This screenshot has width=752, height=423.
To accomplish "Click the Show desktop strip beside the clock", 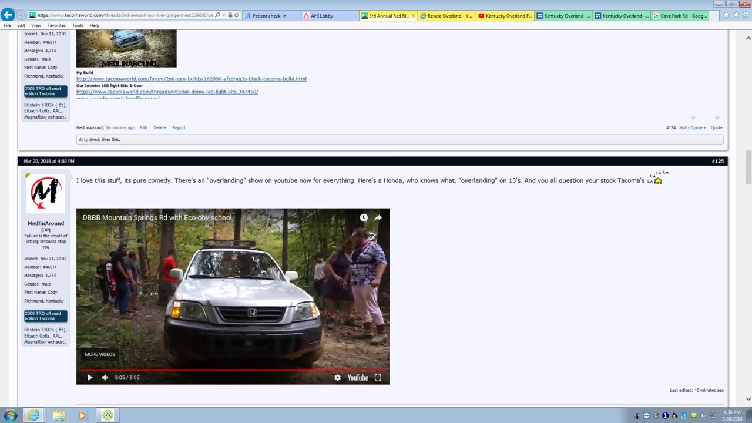I will pyautogui.click(x=749, y=415).
